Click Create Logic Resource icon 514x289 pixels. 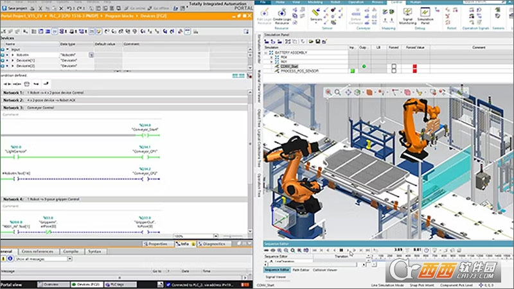pyautogui.click(x=281, y=17)
